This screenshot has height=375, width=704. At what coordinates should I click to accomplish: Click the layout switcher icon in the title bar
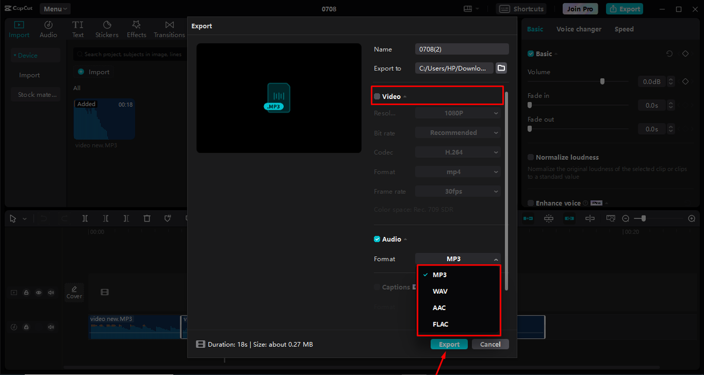point(468,9)
